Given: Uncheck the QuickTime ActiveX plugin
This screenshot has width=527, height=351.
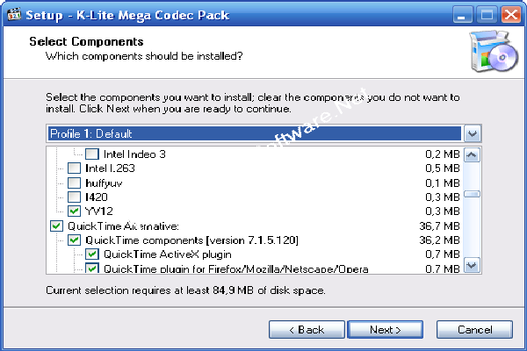Looking at the screenshot, I should [x=91, y=254].
